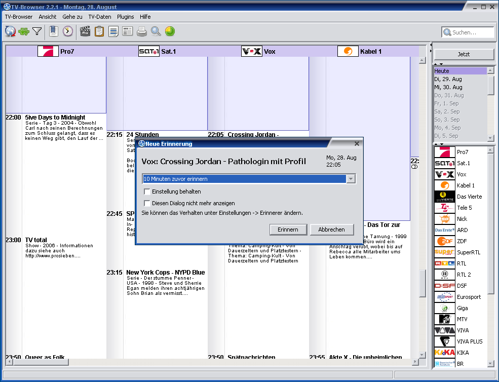Select VIVA PLUS in channel list
The height and width of the screenshot is (382, 499).
pyautogui.click(x=460, y=341)
